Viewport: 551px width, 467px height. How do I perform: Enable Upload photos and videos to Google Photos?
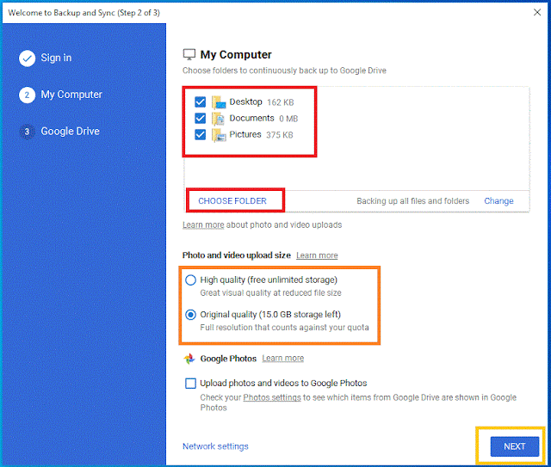click(190, 383)
